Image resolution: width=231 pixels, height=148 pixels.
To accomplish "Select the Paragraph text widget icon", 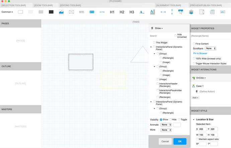I will tap(152, 12).
